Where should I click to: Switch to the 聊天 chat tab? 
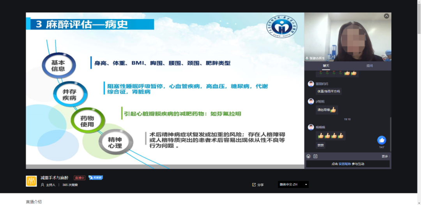click(326, 66)
